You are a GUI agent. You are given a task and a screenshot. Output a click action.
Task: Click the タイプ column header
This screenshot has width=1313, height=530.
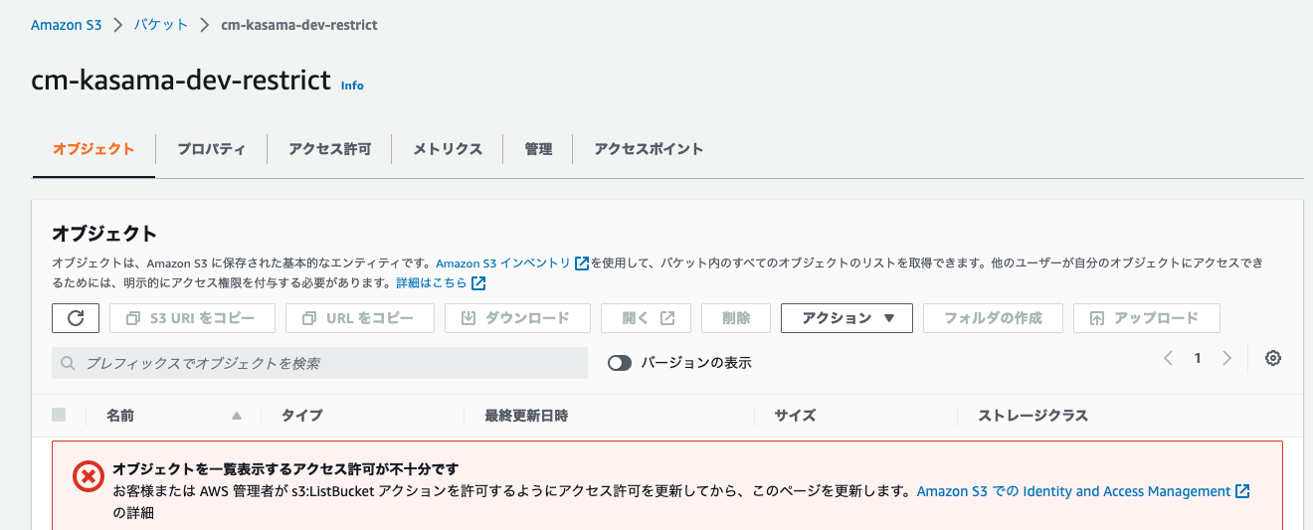pos(302,416)
